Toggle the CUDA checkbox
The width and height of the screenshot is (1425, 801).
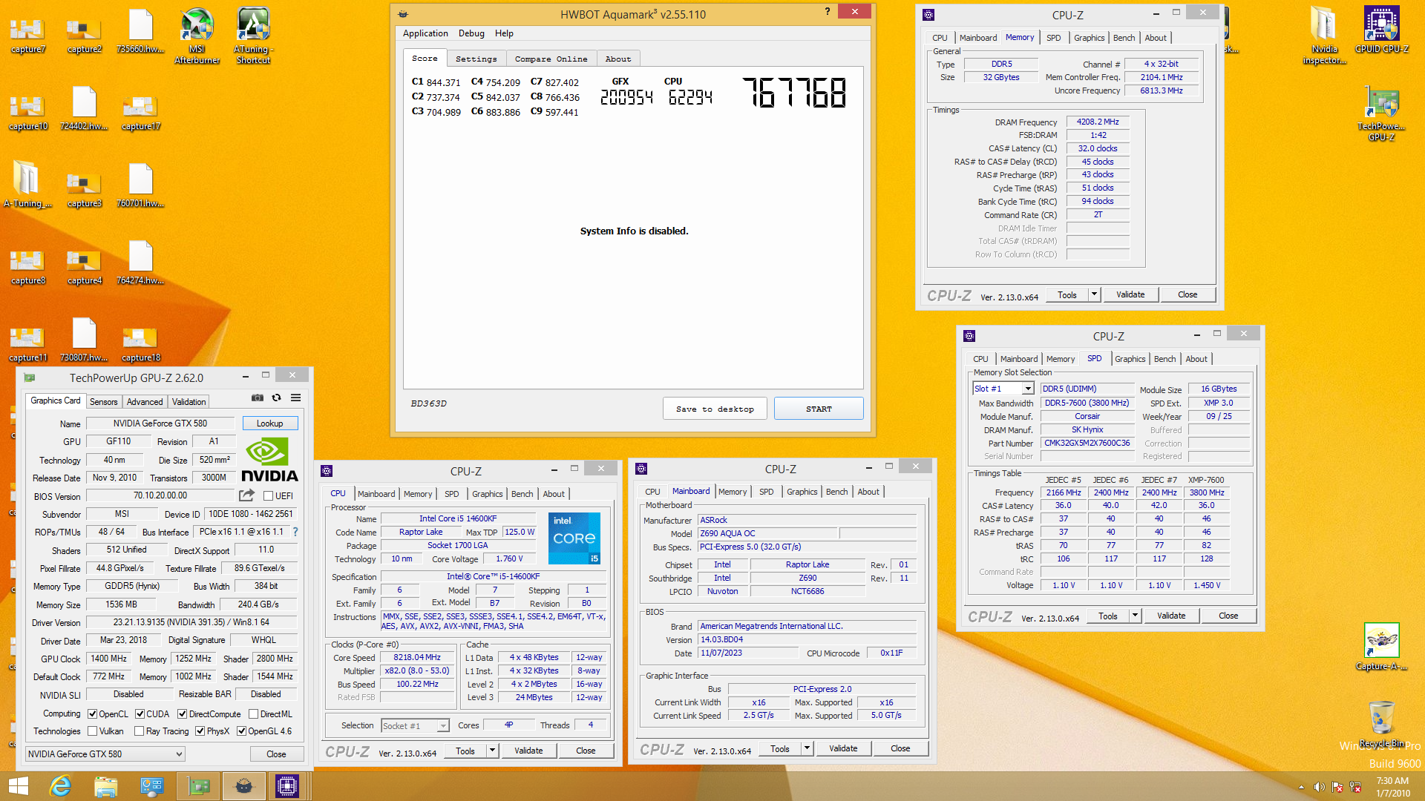pyautogui.click(x=140, y=714)
